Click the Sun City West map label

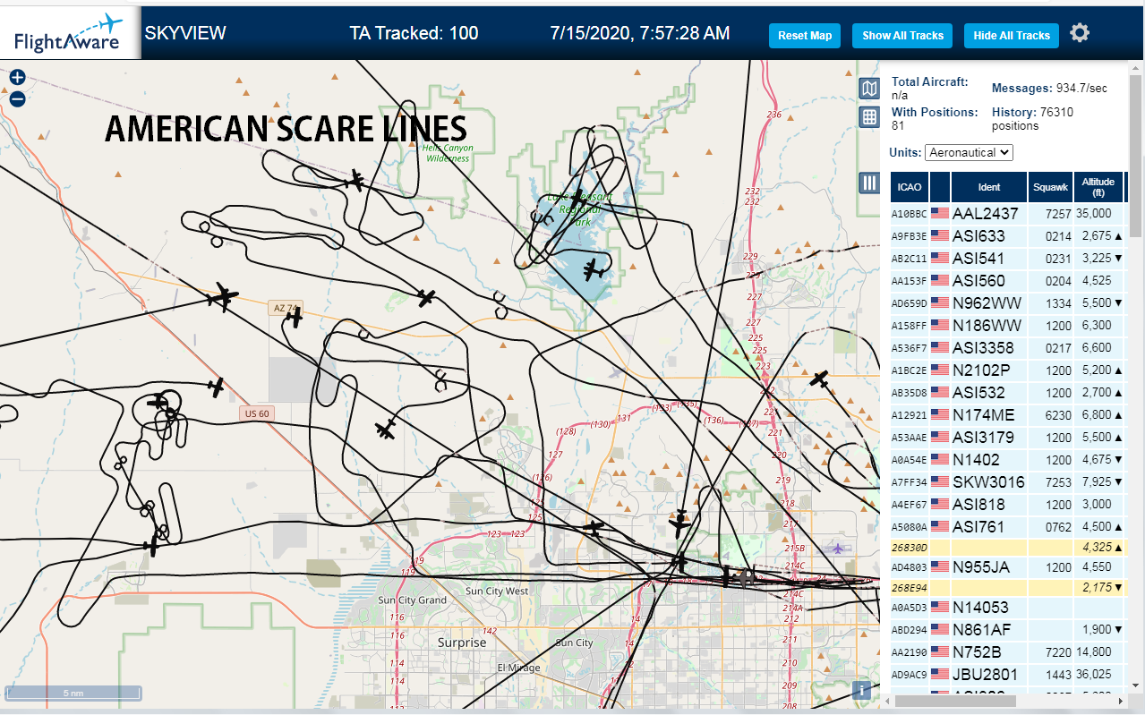coord(498,592)
